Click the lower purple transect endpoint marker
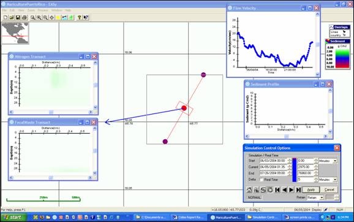The width and height of the screenshot is (354, 222). pos(165,142)
